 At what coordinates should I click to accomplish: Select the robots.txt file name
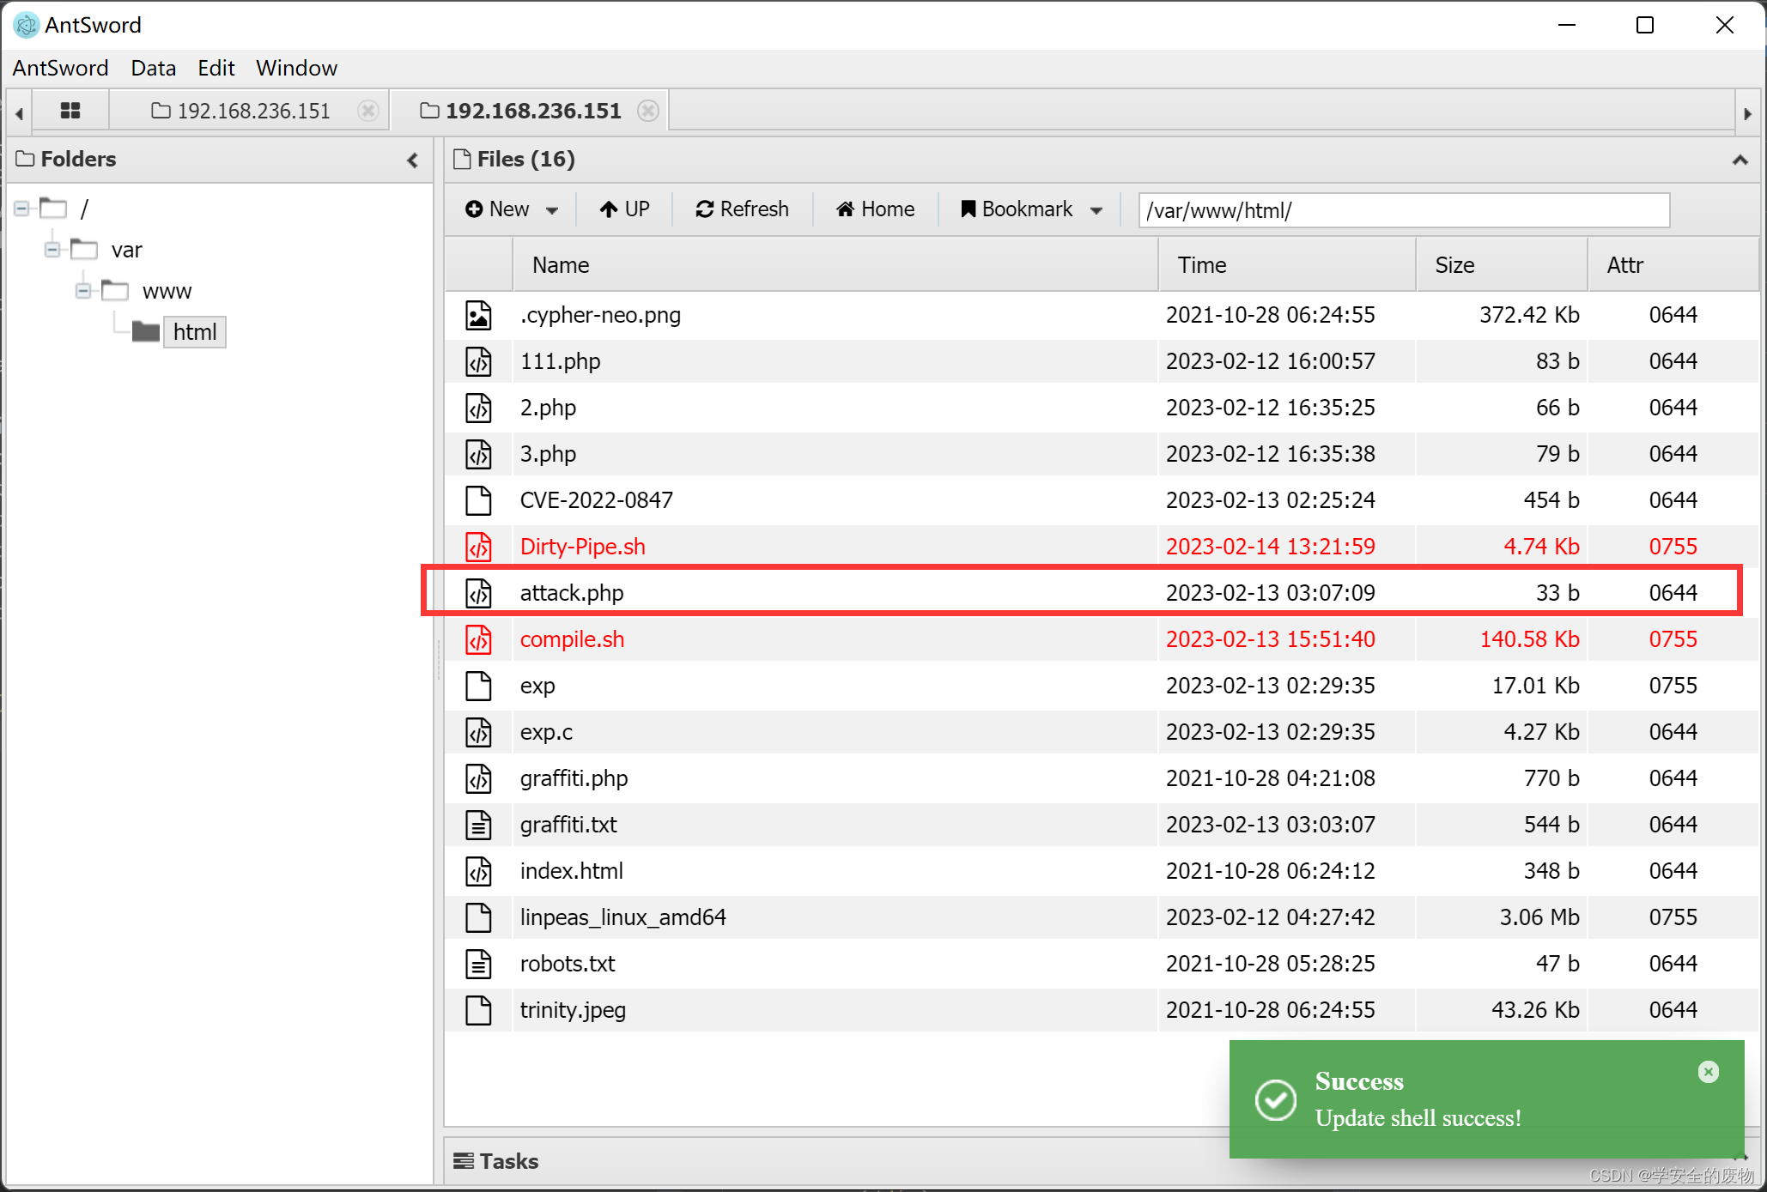(567, 964)
